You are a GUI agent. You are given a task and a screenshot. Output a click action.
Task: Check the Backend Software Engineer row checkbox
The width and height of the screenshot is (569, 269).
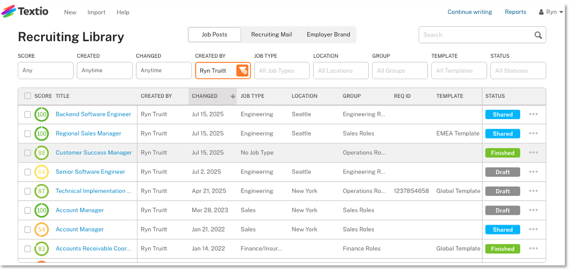click(28, 114)
